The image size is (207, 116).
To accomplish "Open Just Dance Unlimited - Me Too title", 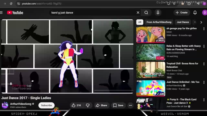I will (183, 82).
